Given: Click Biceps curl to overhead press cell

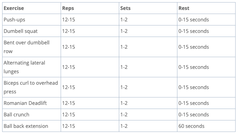Looking at the screenshot, I should tap(30, 87).
